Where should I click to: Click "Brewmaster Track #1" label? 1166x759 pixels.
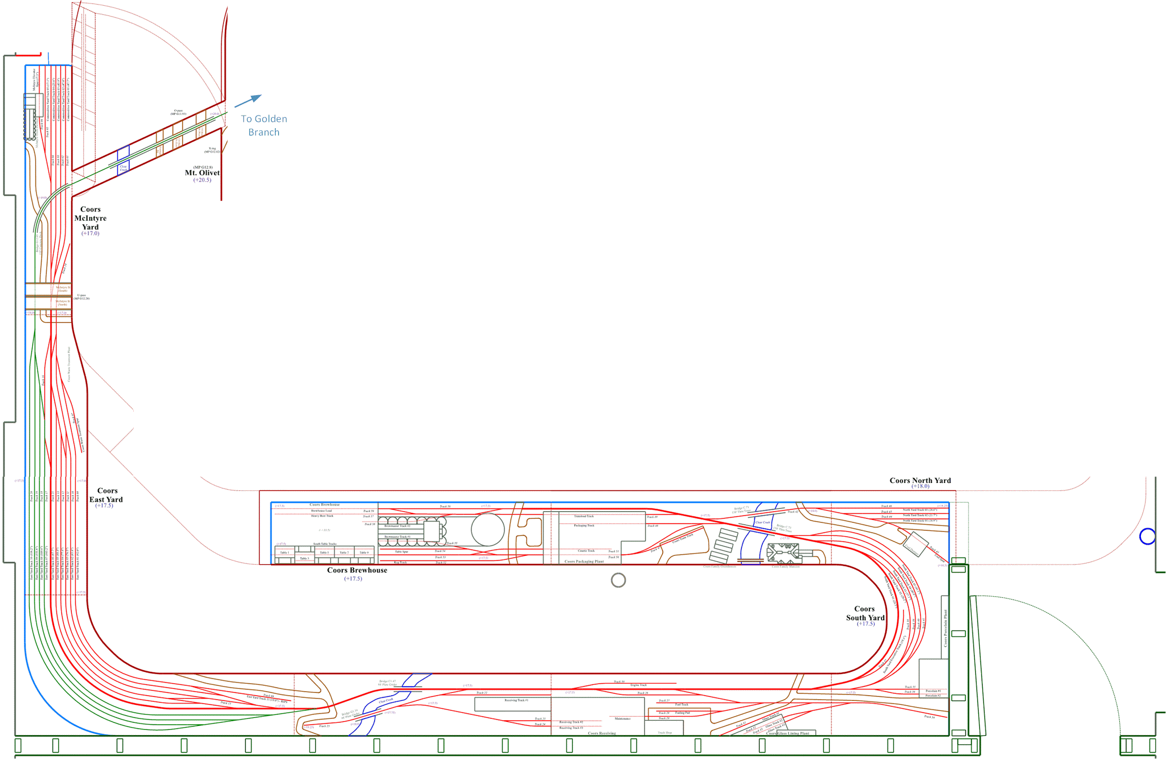click(397, 536)
